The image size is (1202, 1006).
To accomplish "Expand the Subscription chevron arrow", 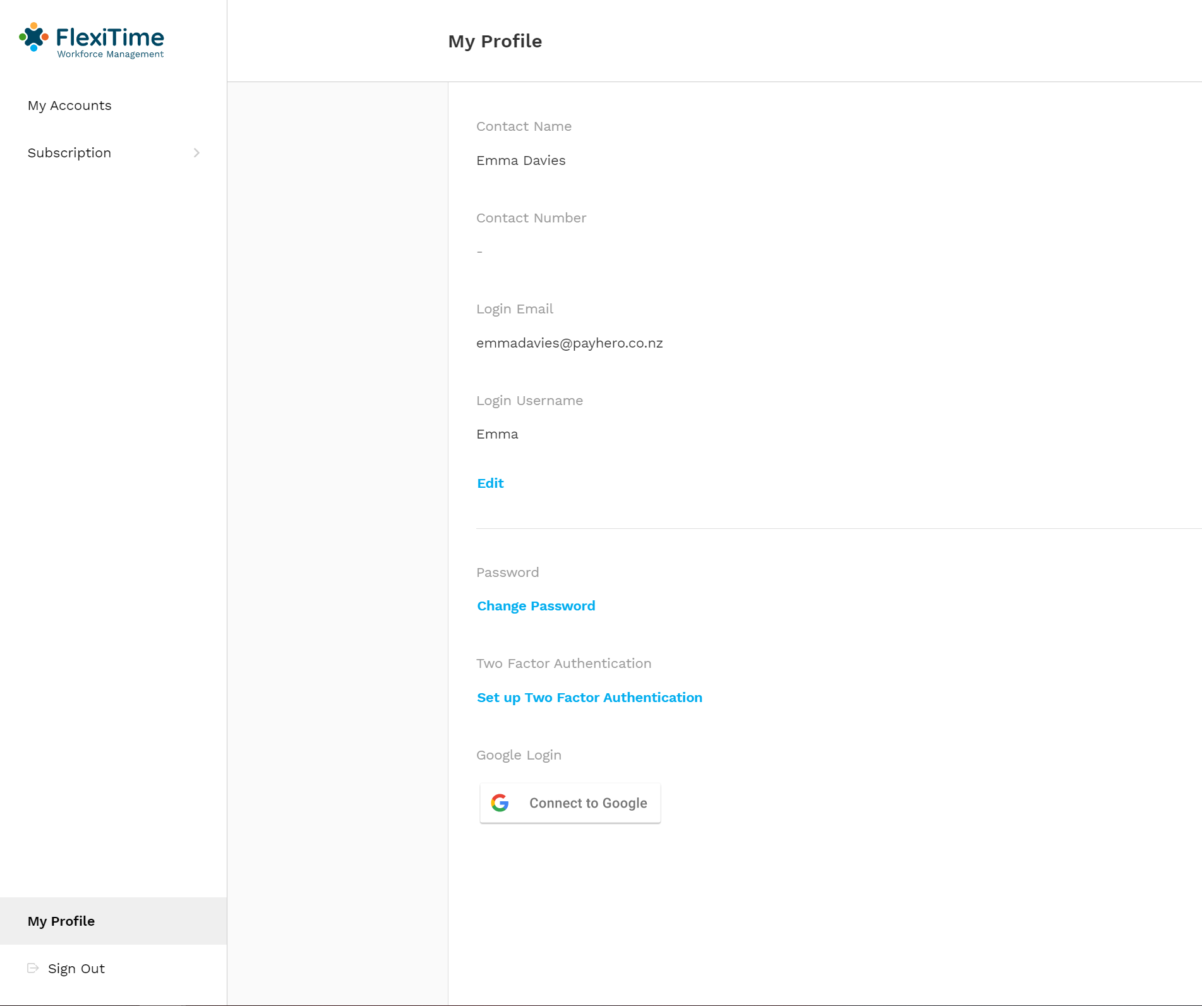I will coord(196,153).
